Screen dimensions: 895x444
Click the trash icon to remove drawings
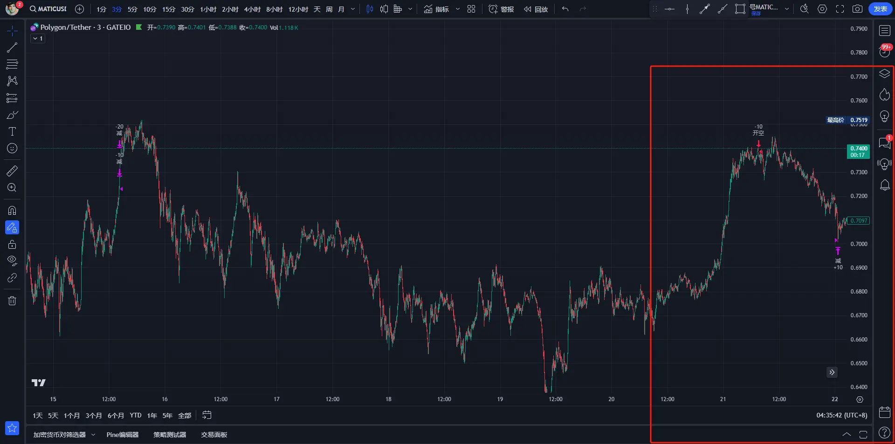pos(12,301)
